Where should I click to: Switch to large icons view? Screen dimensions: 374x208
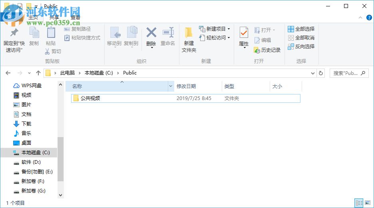[x=368, y=203]
